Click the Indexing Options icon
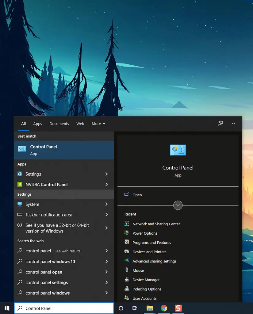 127,289
